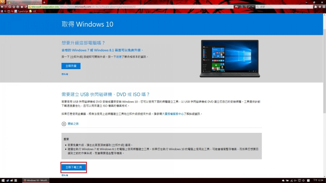The image size is (326, 183).
Task: Open the volume speaker tray icon
Action: click(x=295, y=180)
